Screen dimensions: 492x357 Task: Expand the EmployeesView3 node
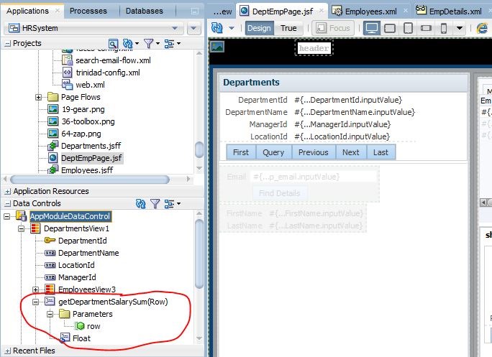37,289
